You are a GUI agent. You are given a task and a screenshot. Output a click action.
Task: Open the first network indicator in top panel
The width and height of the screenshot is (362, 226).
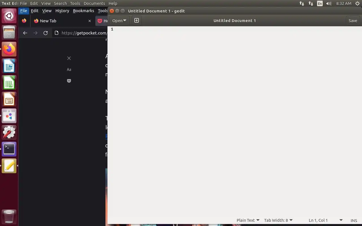click(302, 3)
